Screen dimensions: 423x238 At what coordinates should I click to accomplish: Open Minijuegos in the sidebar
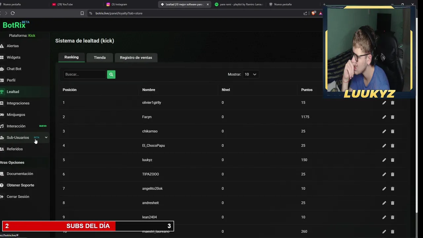(x=16, y=115)
